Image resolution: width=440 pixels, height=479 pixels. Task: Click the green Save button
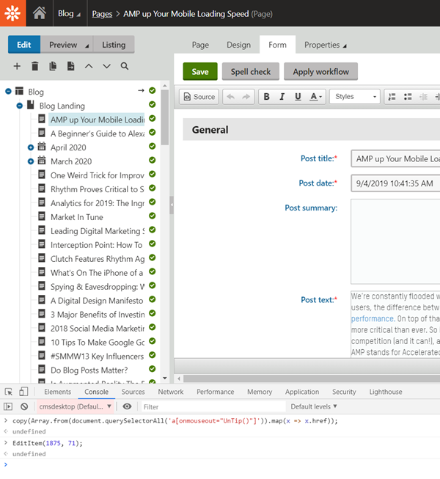coord(200,71)
